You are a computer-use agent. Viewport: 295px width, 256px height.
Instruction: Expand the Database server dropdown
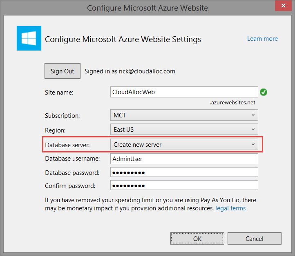click(x=184, y=144)
